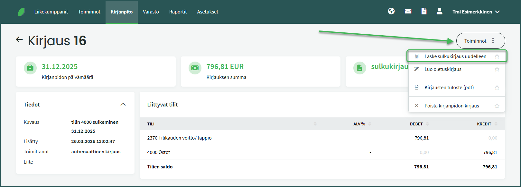Open the Liikekumppanit navigation link
521x187 pixels.
[x=51, y=12]
